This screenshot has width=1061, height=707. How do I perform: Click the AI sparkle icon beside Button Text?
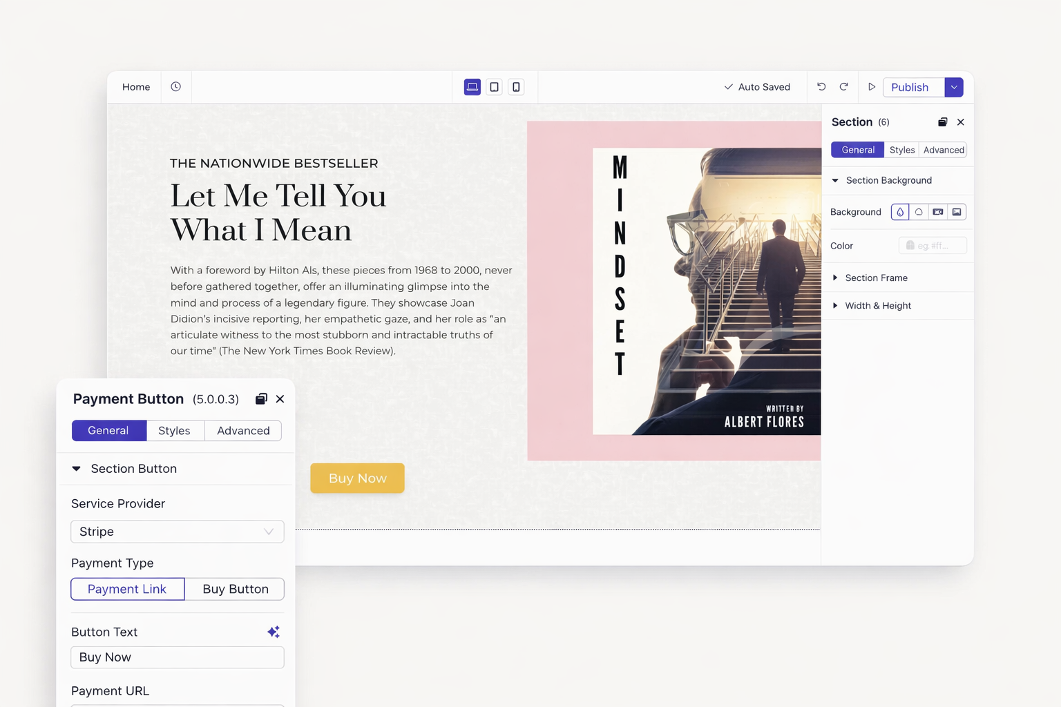[274, 632]
